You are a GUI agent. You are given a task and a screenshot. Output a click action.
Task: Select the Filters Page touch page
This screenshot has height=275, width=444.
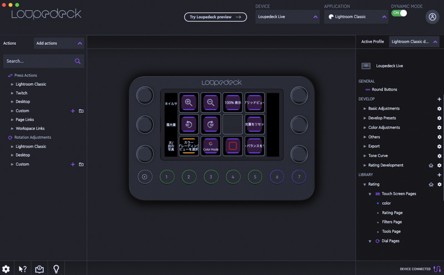pyautogui.click(x=392, y=222)
